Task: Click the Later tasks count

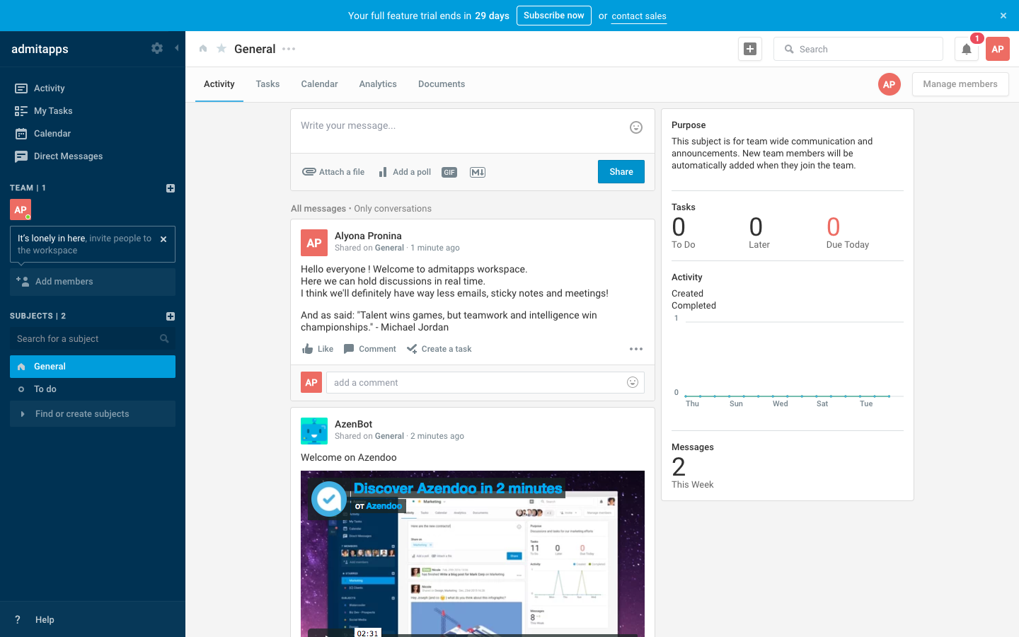Action: 759,233
